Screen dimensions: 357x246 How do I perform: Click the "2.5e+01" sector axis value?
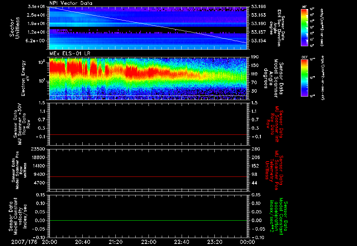(x=36, y=15)
